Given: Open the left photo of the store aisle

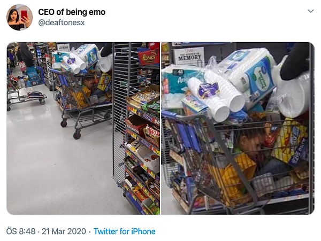Looking at the screenshot, I should click(x=83, y=128).
